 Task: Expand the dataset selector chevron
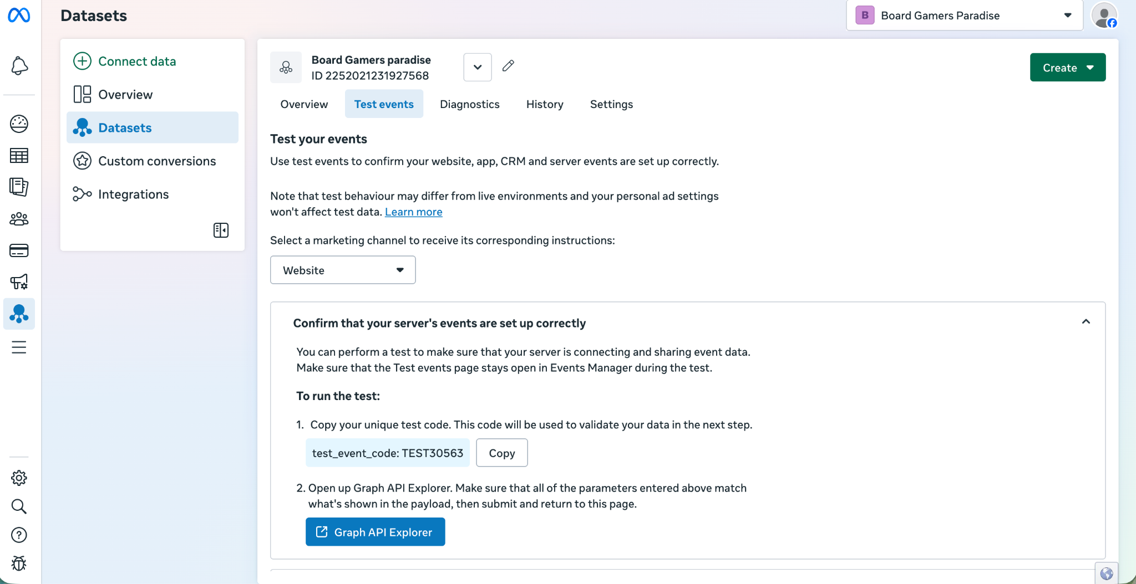[478, 67]
